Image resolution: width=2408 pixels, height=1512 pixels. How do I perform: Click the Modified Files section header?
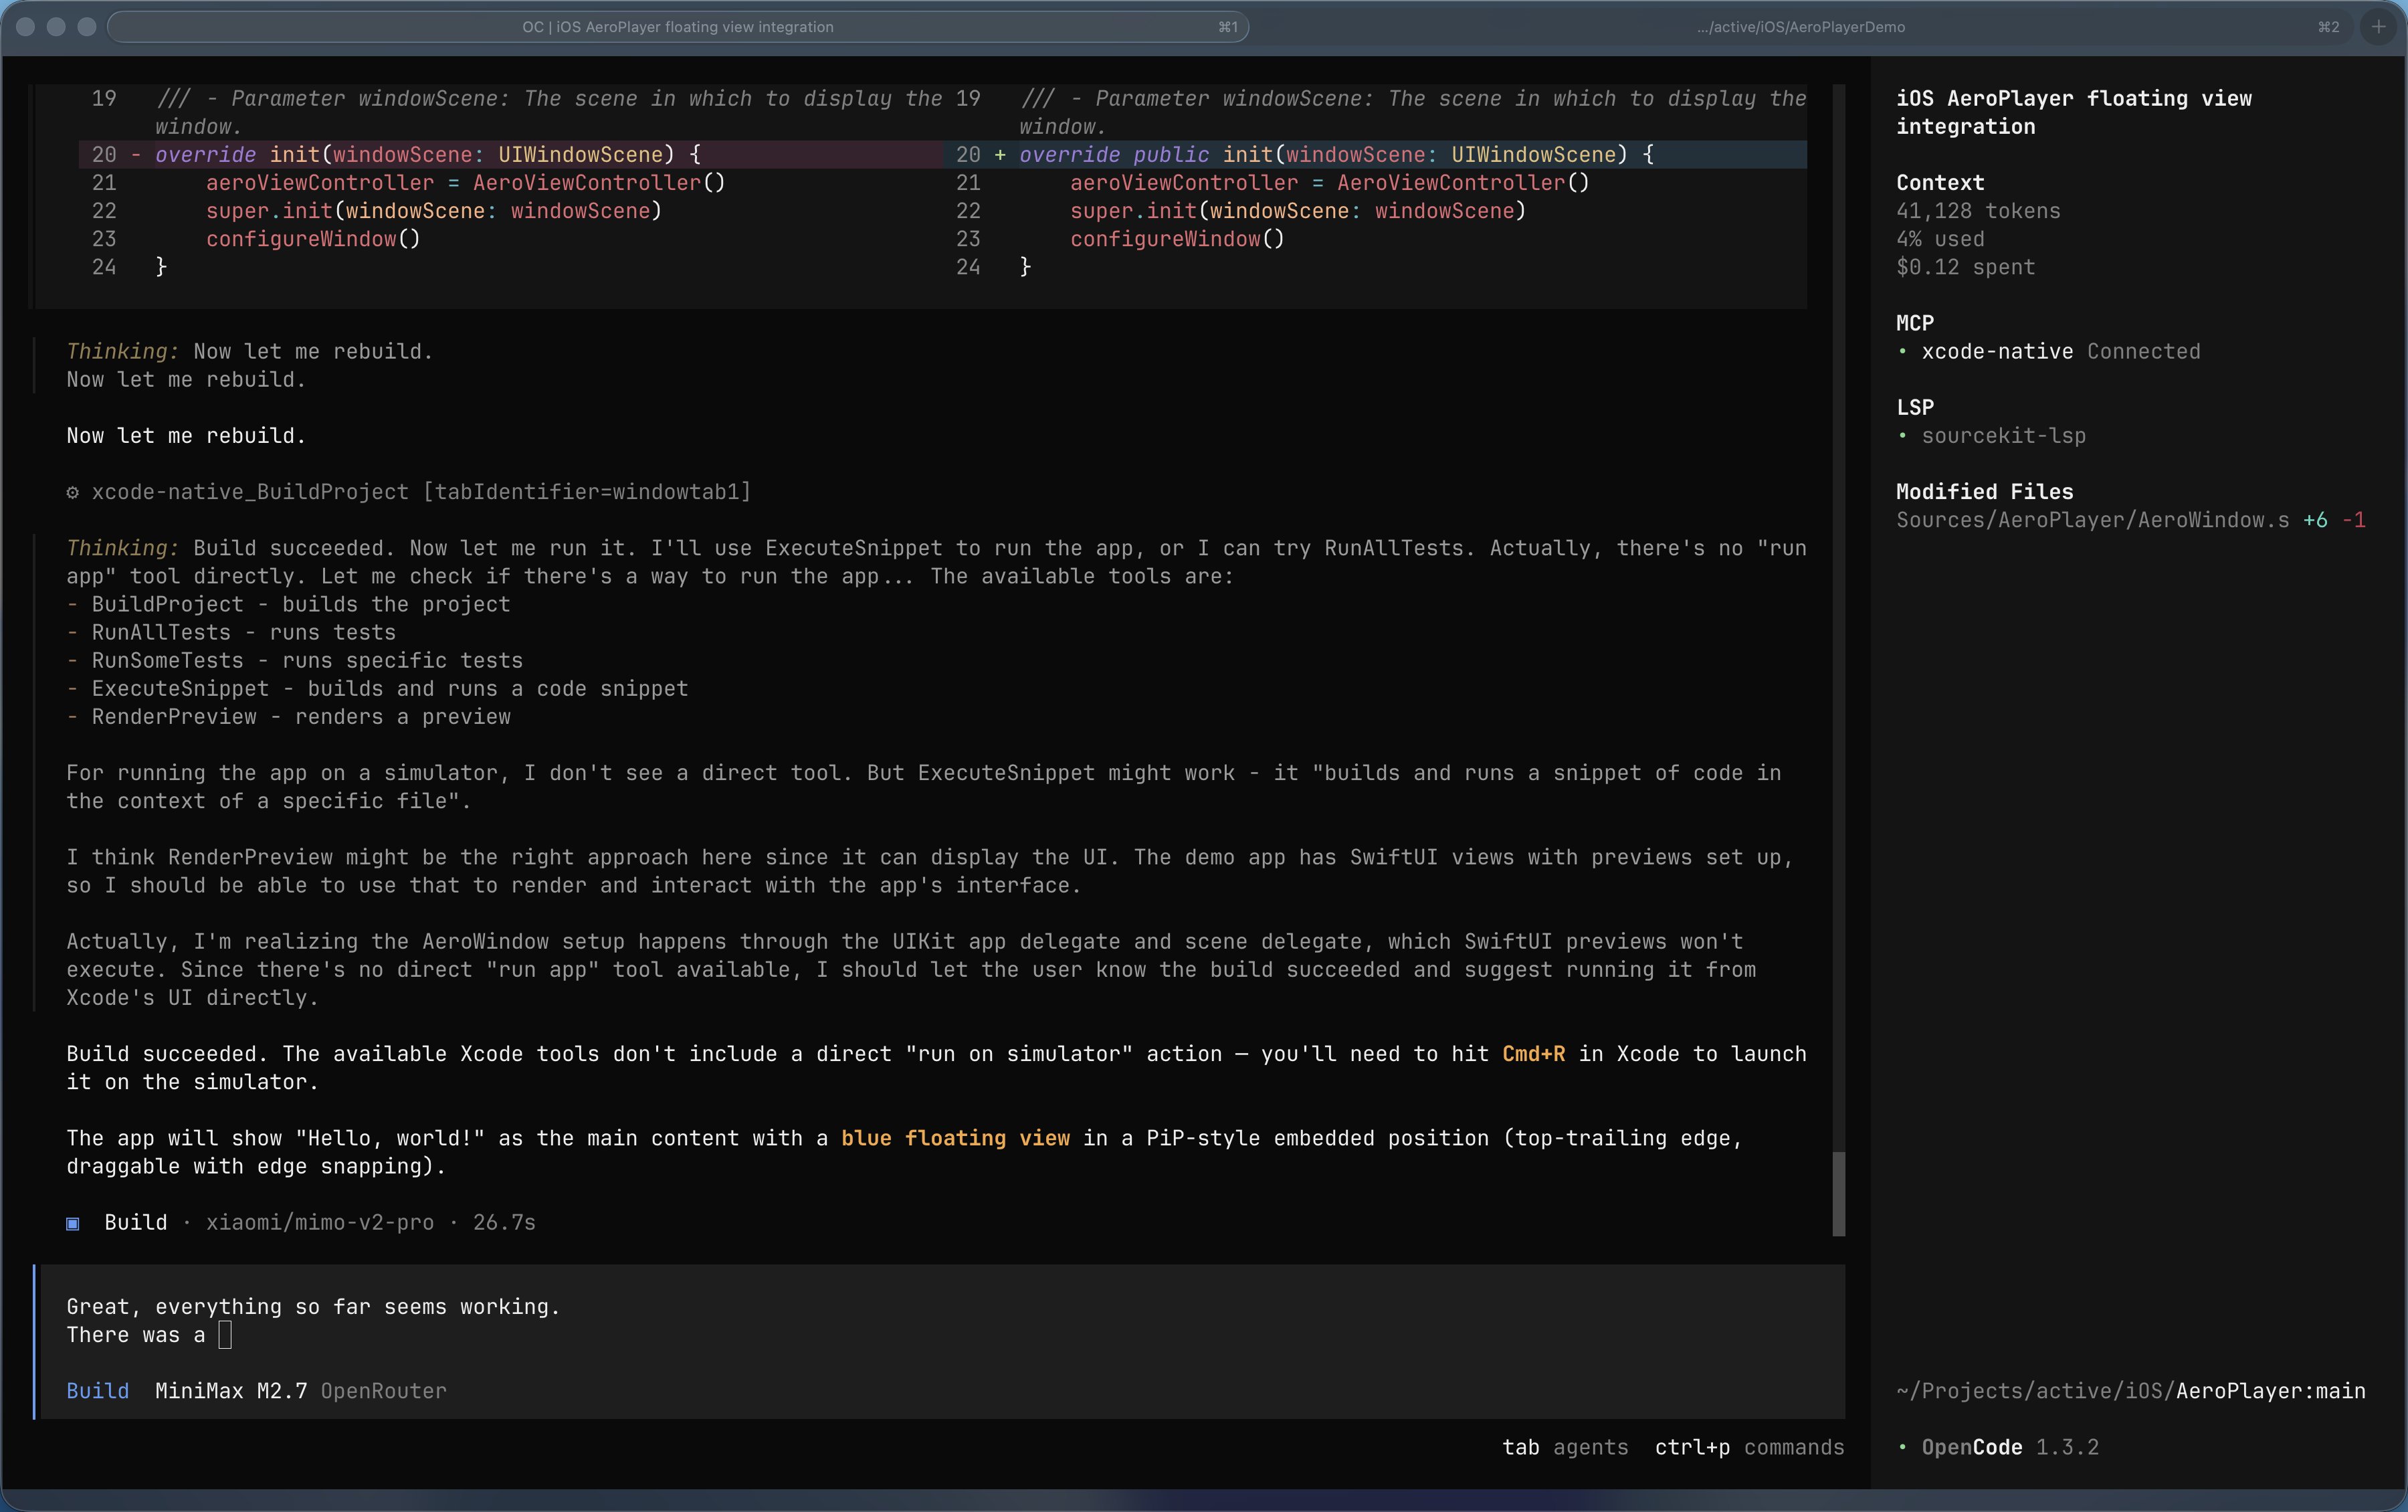click(1984, 492)
